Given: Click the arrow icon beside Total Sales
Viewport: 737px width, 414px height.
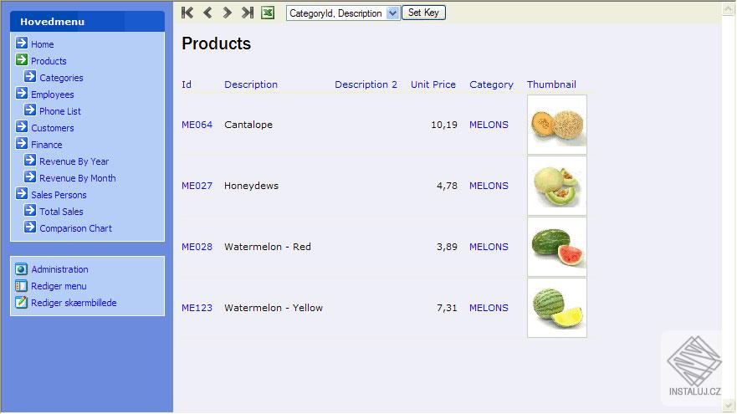Looking at the screenshot, I should (30, 211).
